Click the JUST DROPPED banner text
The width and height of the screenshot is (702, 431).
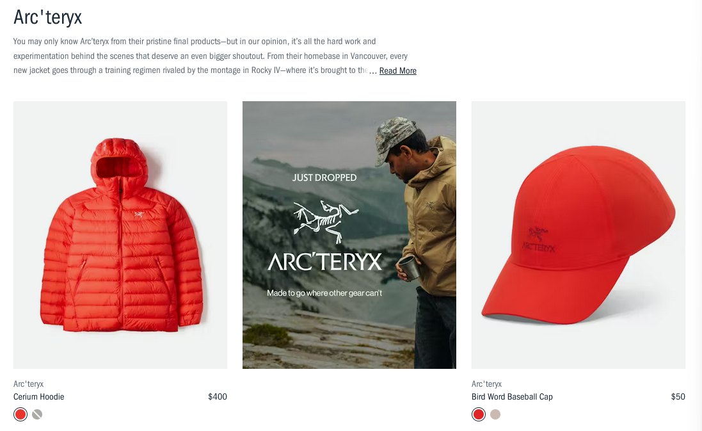pos(324,178)
